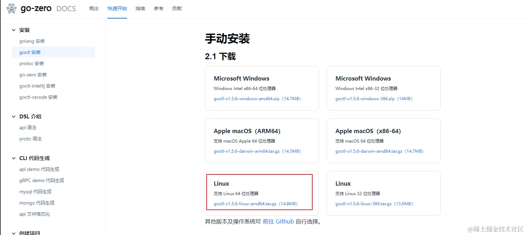
Task: Click the Apple macOS（x86-64）card title
Action: point(368,131)
